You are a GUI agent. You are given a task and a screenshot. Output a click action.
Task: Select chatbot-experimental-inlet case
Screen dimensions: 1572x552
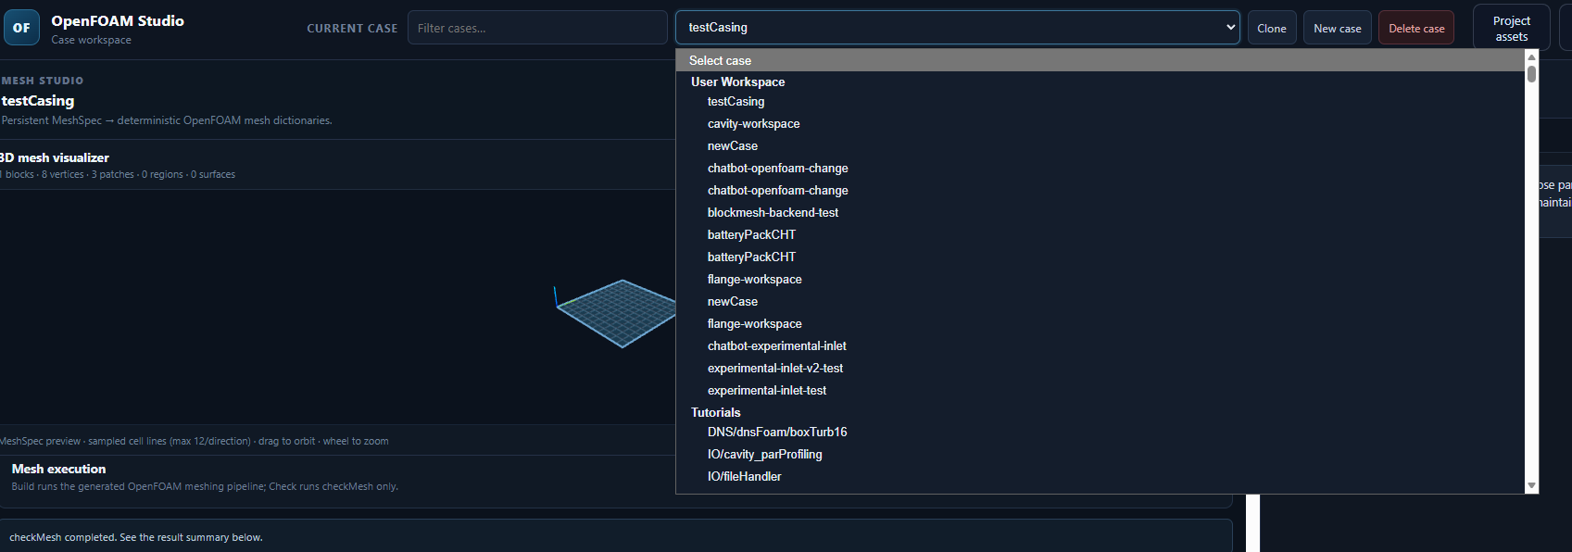[x=1100, y=345]
